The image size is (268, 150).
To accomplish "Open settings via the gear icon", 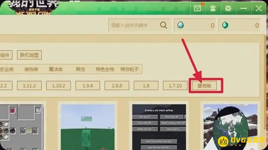I will (228, 8).
